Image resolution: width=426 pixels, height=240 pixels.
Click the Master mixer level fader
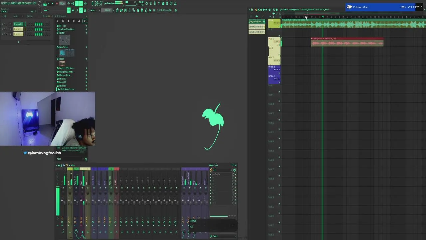(65, 203)
